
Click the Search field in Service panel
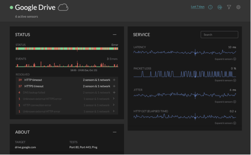219,35
